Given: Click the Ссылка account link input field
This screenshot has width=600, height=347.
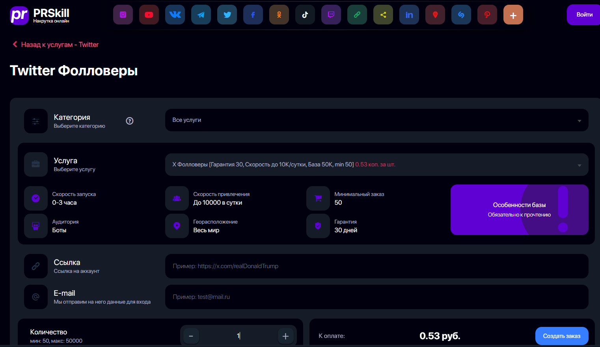Looking at the screenshot, I should click(x=377, y=266).
